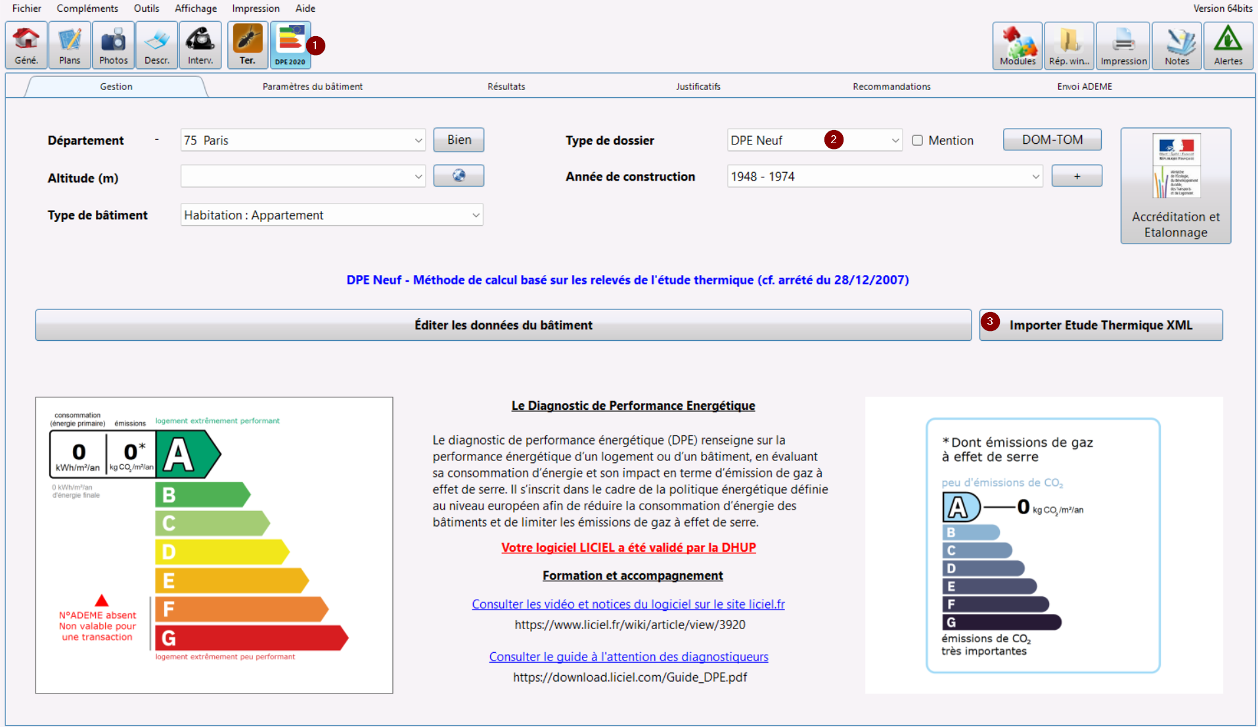
Task: Expand the Type de dossier combo box
Action: point(815,141)
